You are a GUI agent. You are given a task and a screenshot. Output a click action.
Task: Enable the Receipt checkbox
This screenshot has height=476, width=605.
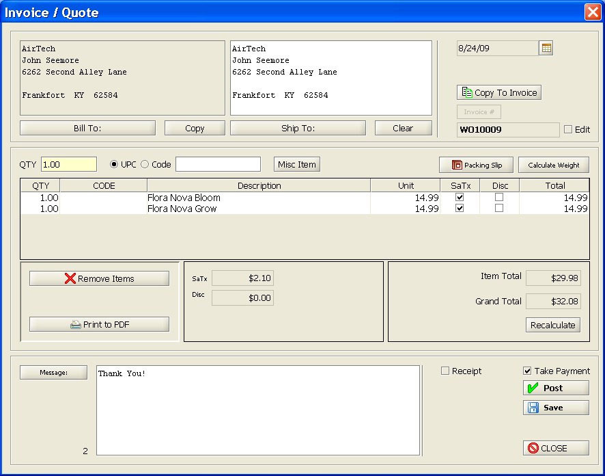(445, 371)
